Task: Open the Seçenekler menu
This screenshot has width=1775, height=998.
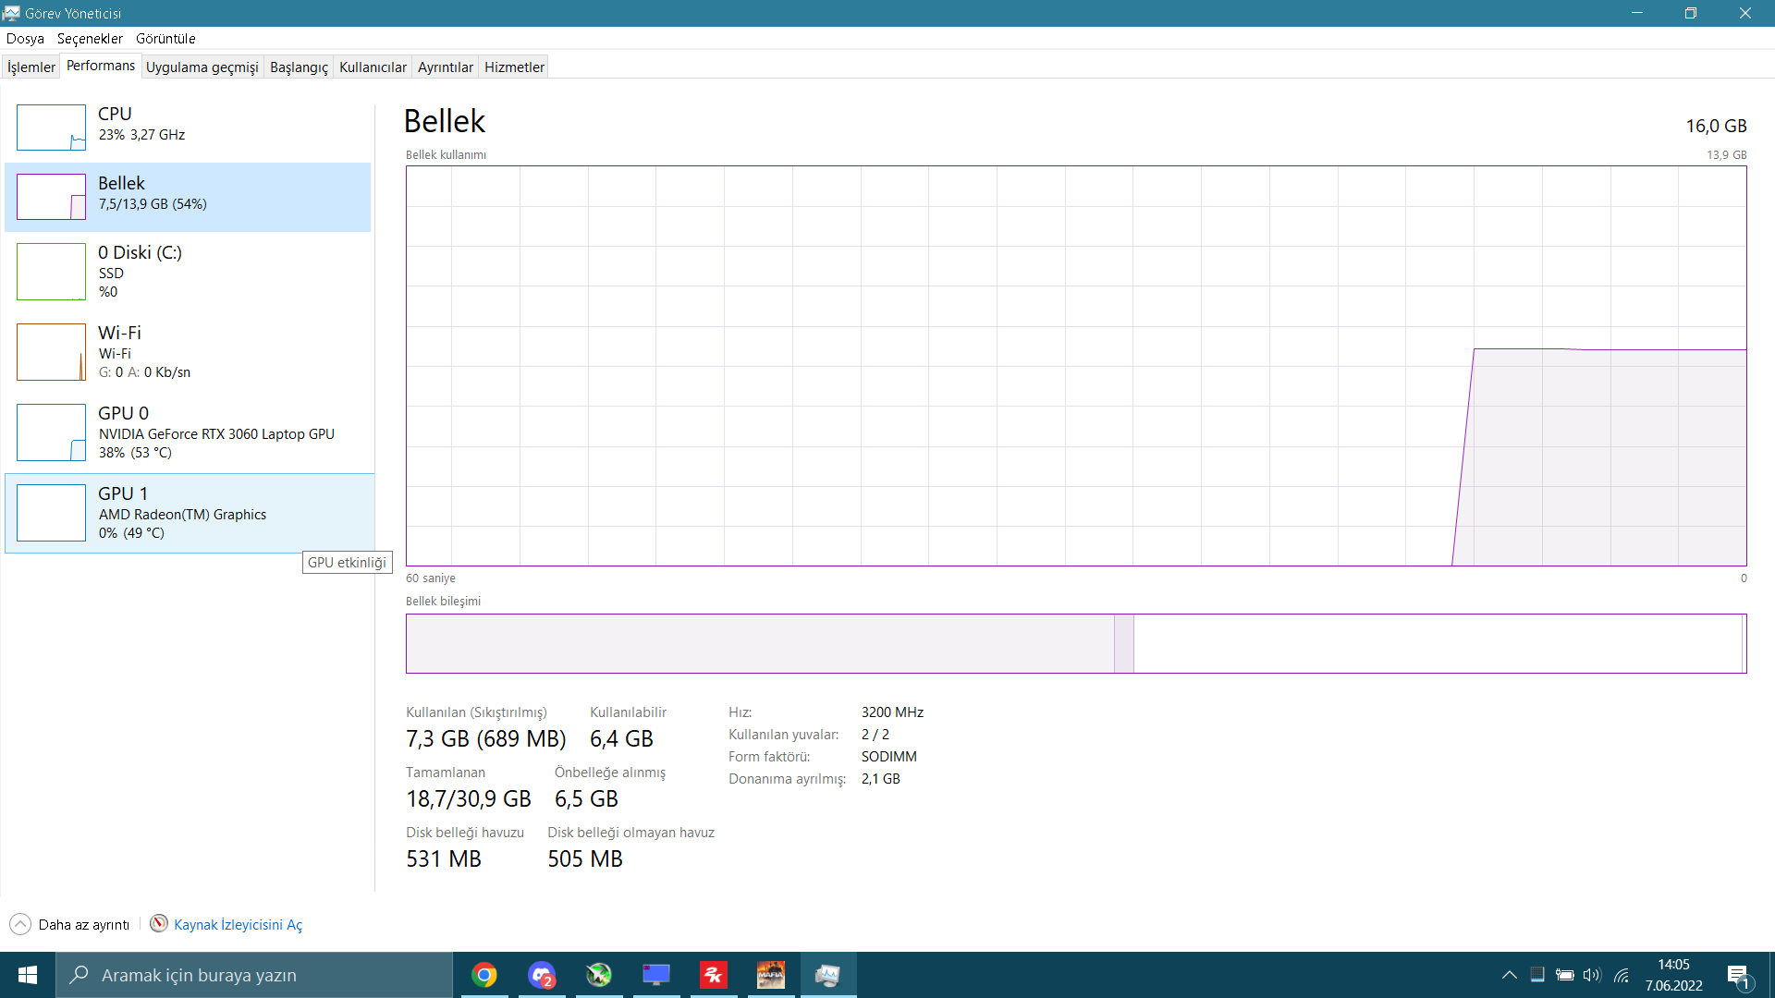Action: [x=90, y=39]
